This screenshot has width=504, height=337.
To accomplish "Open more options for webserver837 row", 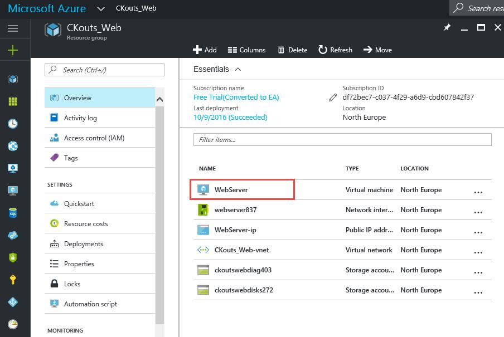I will coord(478,212).
